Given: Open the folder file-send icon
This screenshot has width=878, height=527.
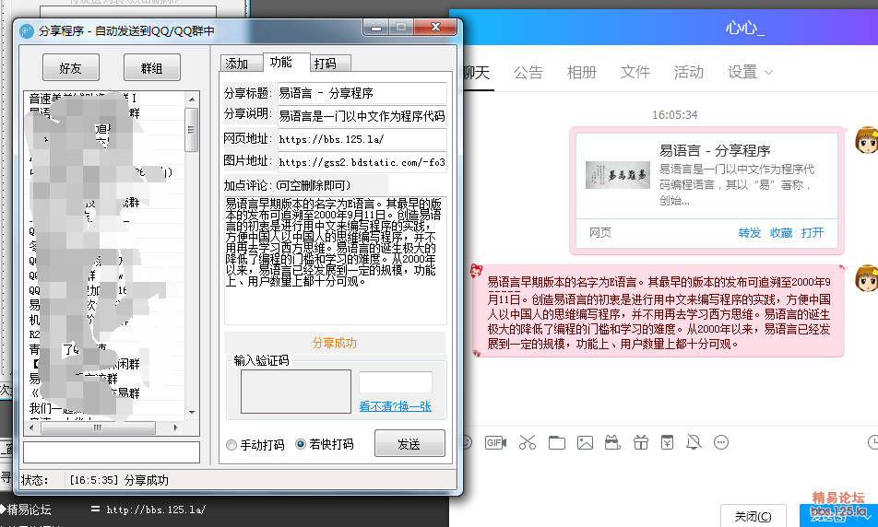Looking at the screenshot, I should 556,442.
